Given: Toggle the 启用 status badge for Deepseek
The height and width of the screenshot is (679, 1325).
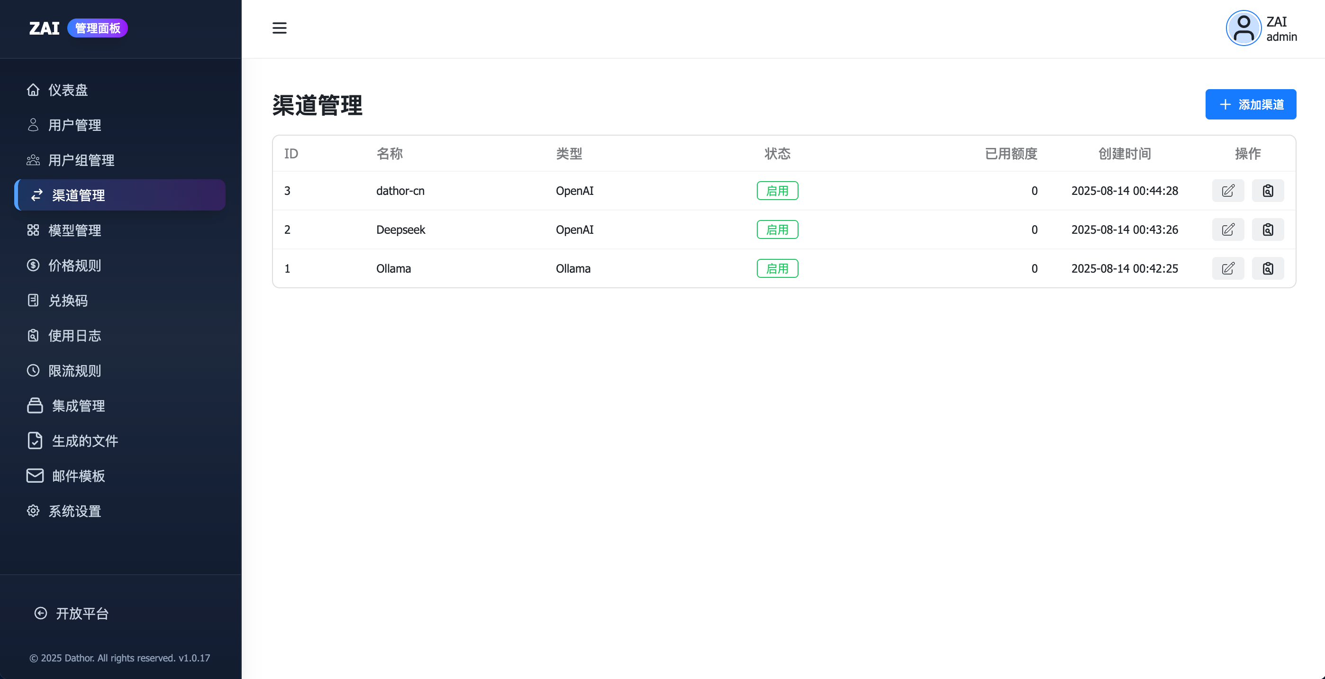Looking at the screenshot, I should (777, 229).
